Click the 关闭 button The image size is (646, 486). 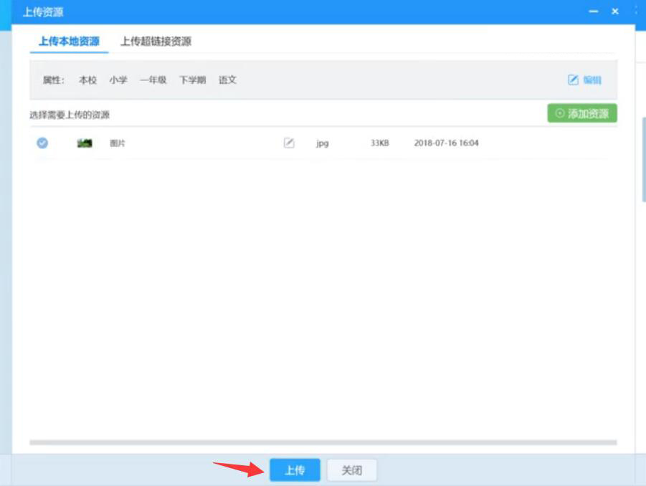(352, 470)
